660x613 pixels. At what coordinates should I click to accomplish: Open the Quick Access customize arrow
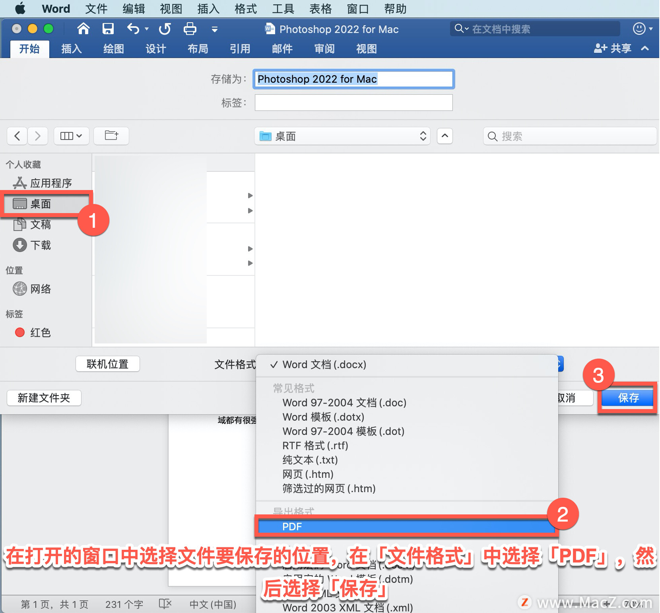215,29
